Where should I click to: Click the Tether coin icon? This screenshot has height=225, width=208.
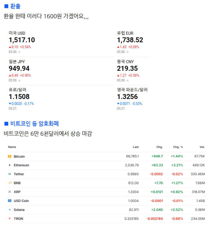[10, 174]
